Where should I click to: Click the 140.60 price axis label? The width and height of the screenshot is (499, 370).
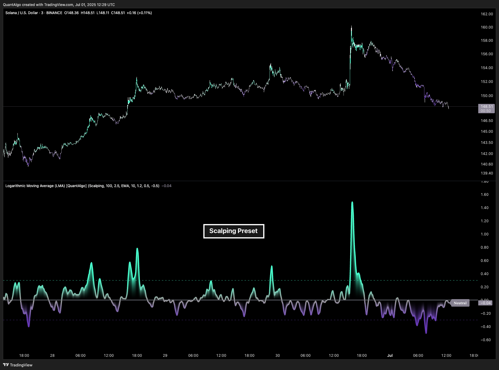click(487, 164)
